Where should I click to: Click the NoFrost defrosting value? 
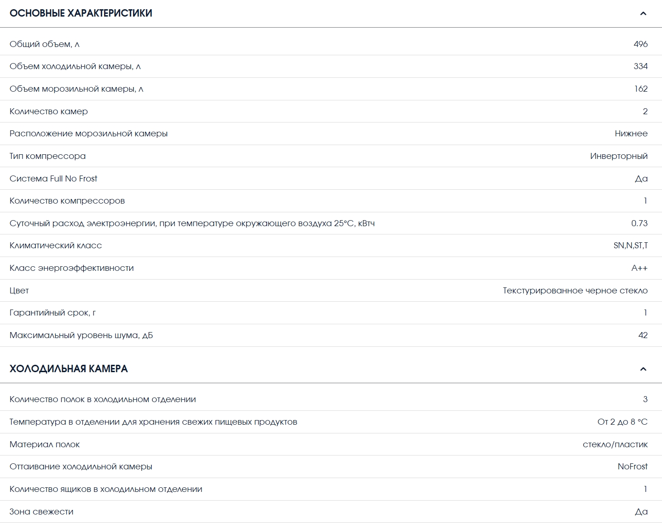(x=633, y=467)
